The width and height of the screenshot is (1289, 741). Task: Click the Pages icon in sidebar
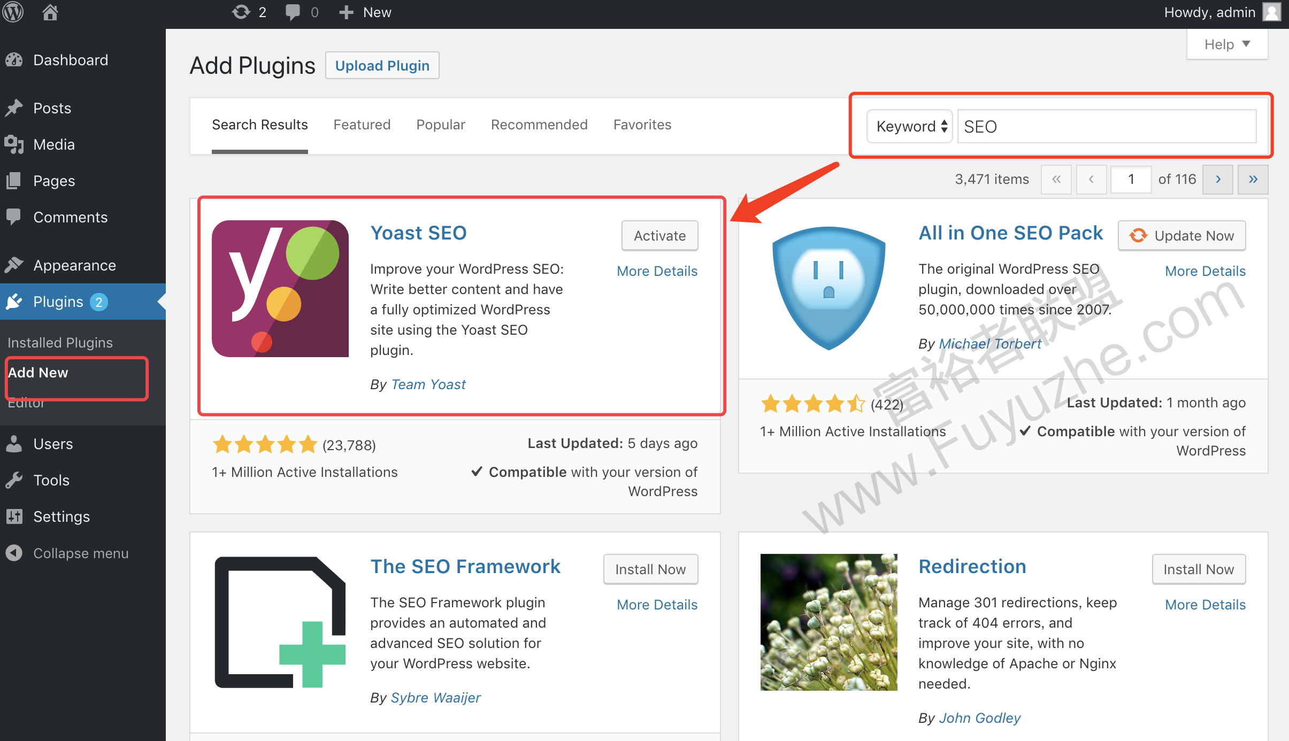coord(14,181)
